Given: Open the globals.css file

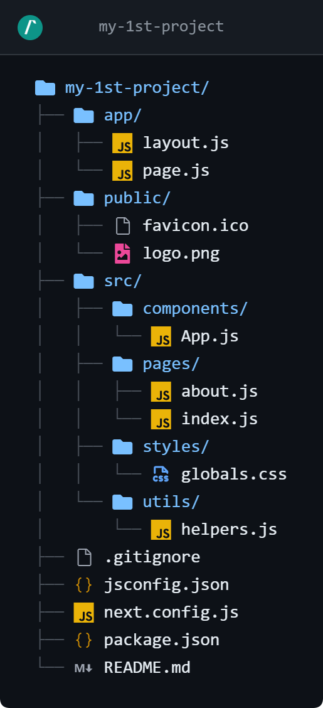Looking at the screenshot, I should 234,475.
